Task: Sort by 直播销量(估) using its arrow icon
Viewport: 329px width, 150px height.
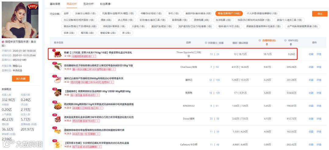Action: click(267, 44)
